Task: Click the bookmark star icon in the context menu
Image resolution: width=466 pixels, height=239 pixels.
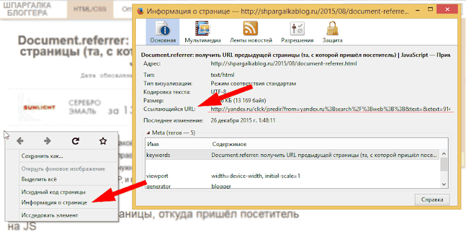Action: tap(103, 141)
